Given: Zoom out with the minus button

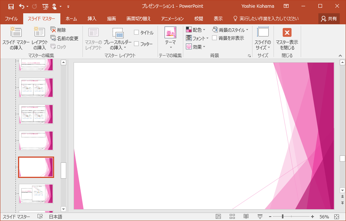Looking at the screenshot, I should coord(270,217).
